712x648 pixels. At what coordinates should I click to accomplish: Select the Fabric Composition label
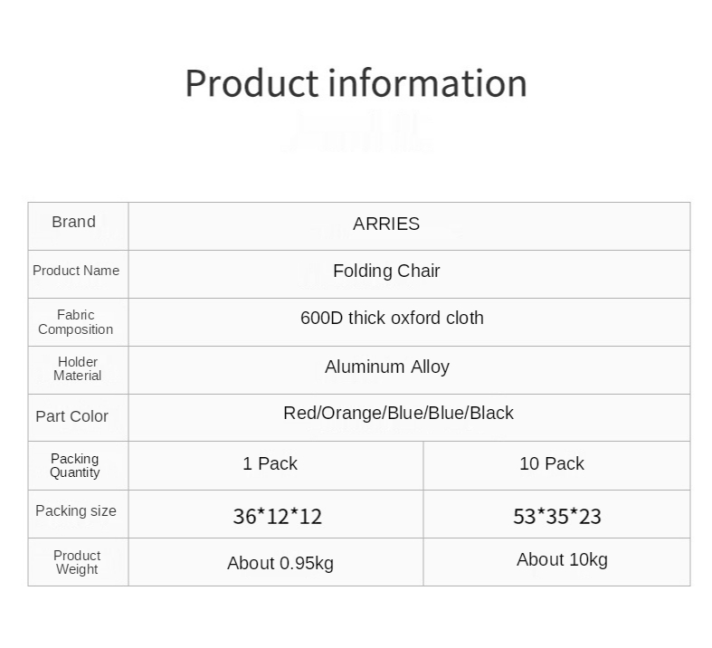[76, 322]
